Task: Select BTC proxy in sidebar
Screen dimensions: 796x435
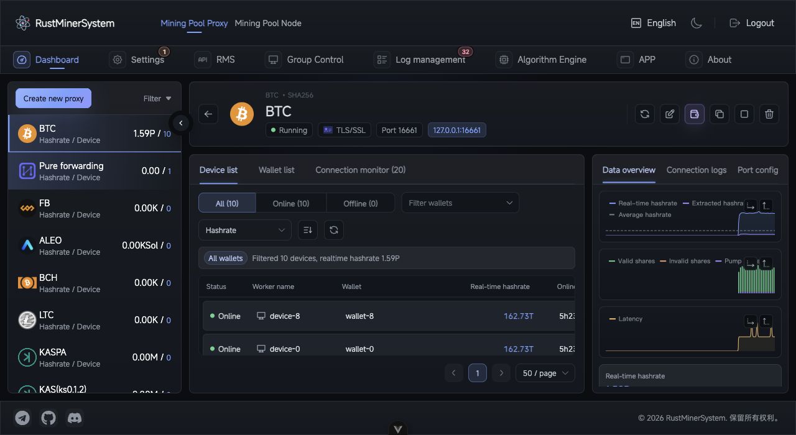Action: (x=95, y=134)
